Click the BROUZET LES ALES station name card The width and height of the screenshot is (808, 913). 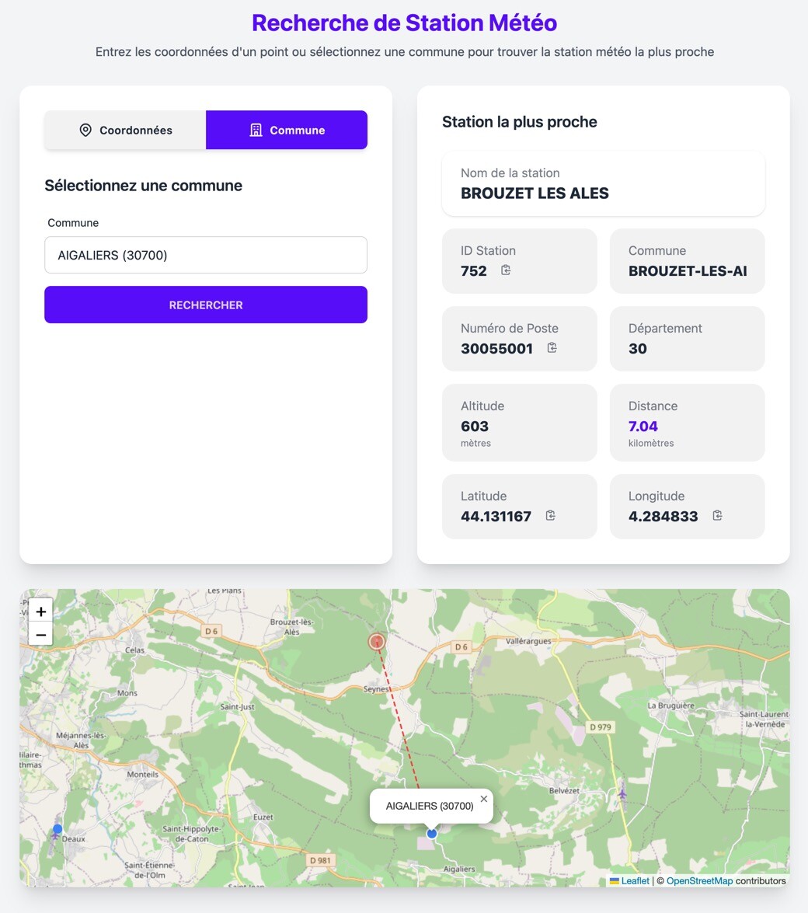603,183
